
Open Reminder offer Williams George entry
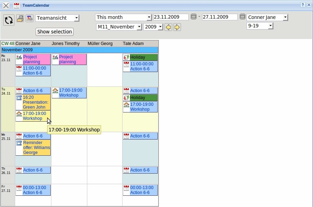click(33, 148)
